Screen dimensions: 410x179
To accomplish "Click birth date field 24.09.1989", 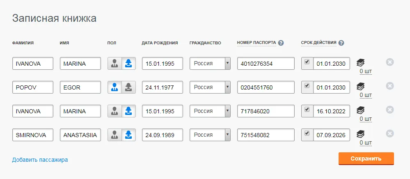I will point(162,135).
